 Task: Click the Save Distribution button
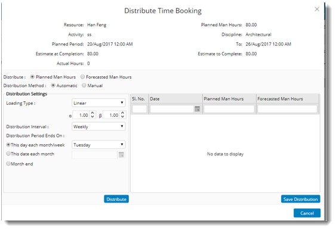300,199
